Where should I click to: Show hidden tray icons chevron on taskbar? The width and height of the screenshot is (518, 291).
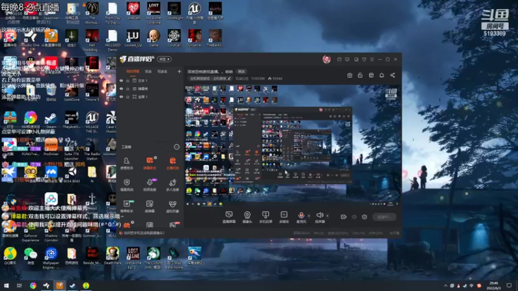[445, 286]
